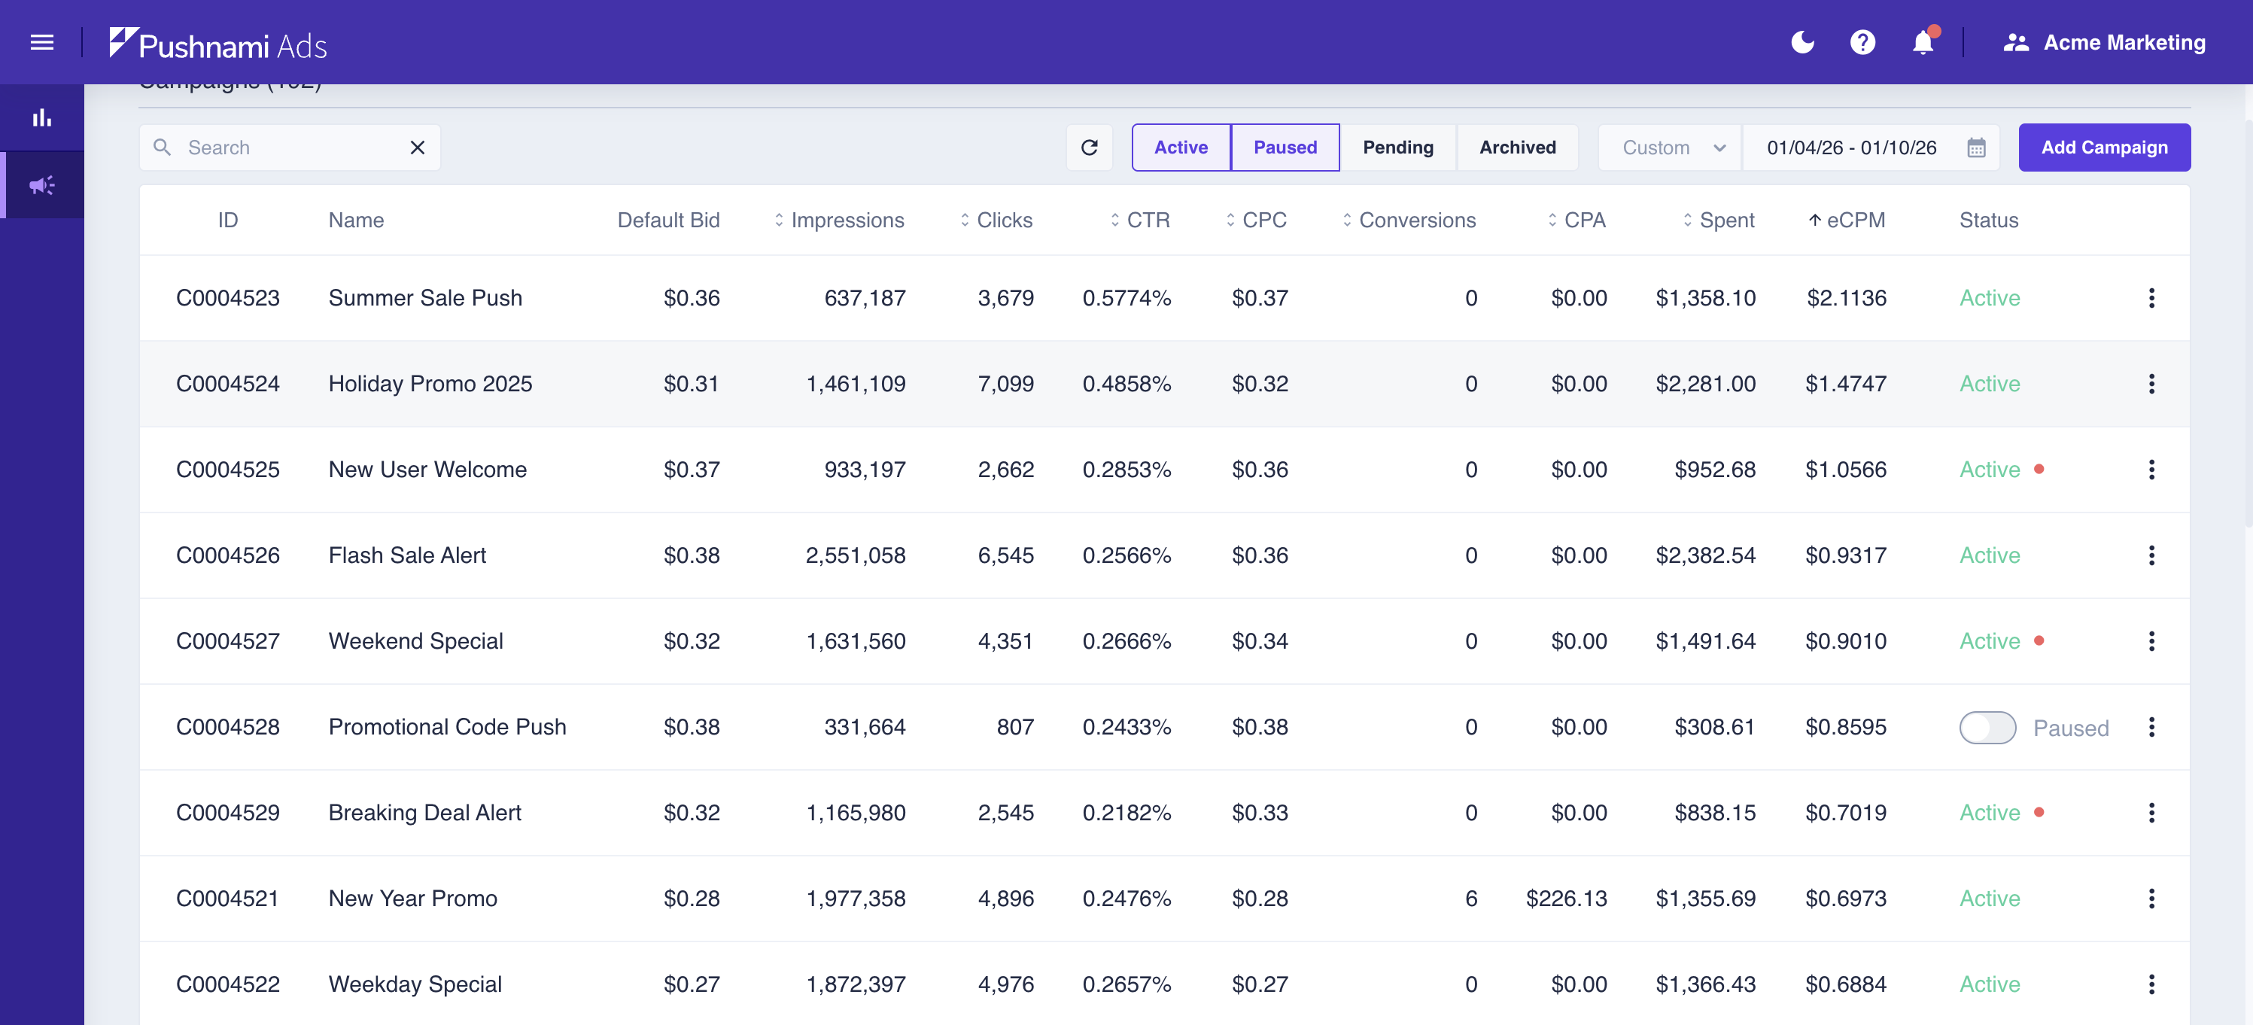Viewport: 2253px width, 1025px height.
Task: Toggle the Paused status filter
Action: [x=1284, y=147]
